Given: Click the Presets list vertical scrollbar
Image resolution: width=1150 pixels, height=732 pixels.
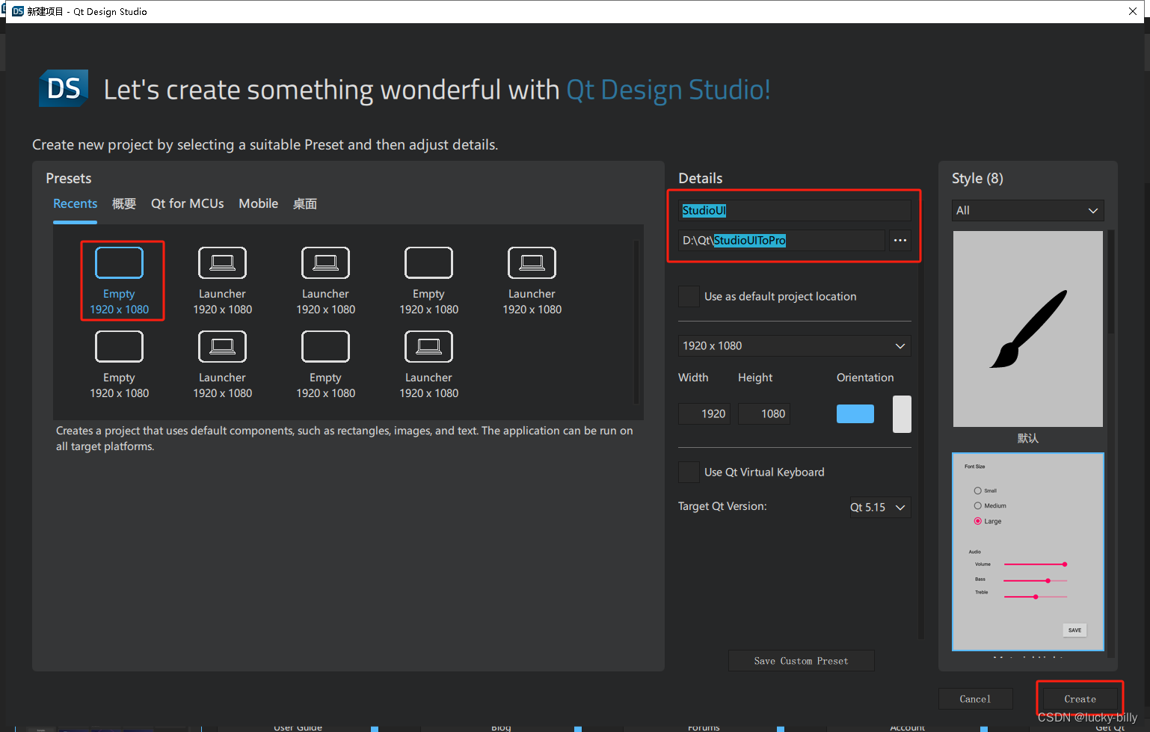Looking at the screenshot, I should [x=636, y=322].
